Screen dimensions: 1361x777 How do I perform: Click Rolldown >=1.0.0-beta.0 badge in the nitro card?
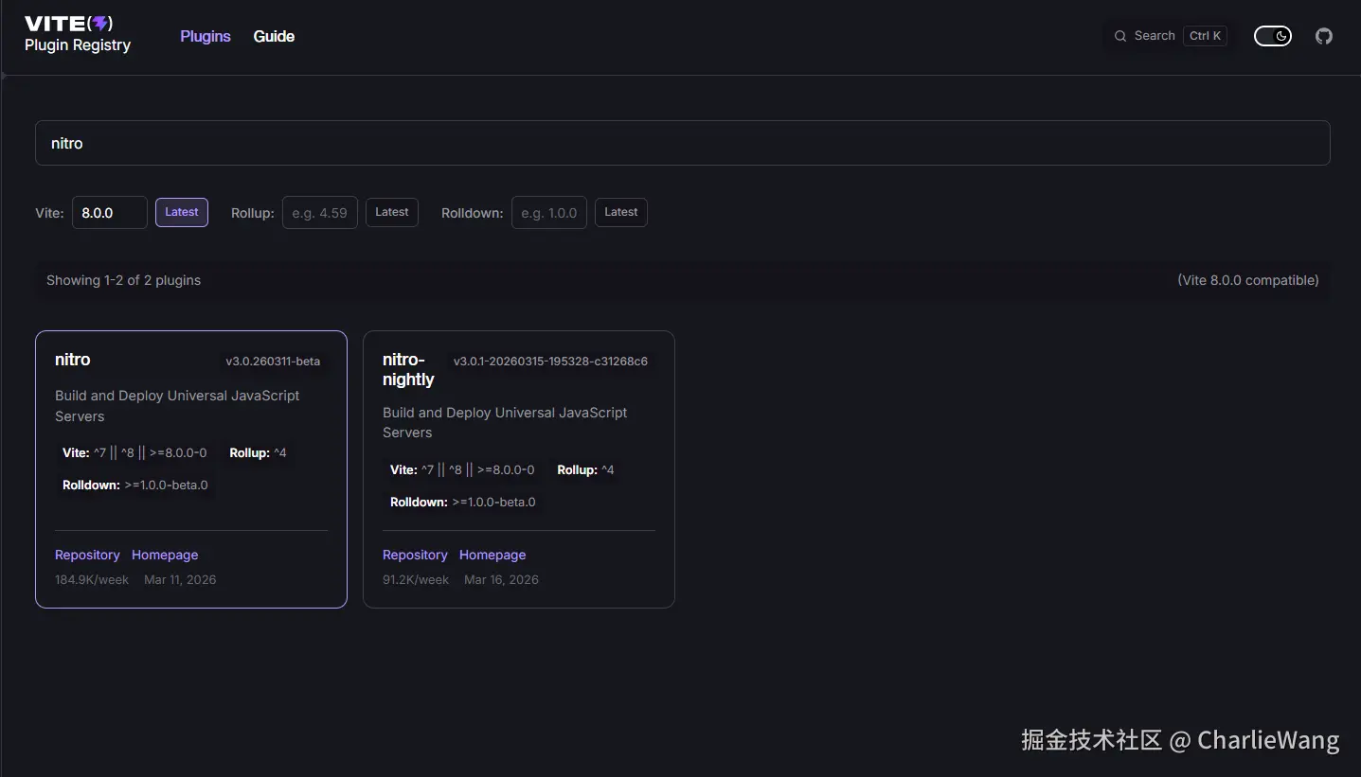135,485
